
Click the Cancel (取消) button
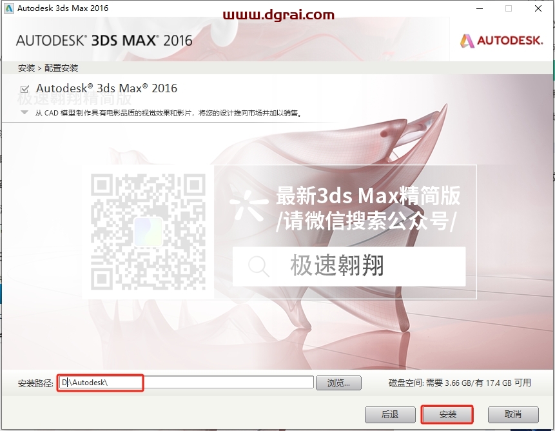point(513,414)
